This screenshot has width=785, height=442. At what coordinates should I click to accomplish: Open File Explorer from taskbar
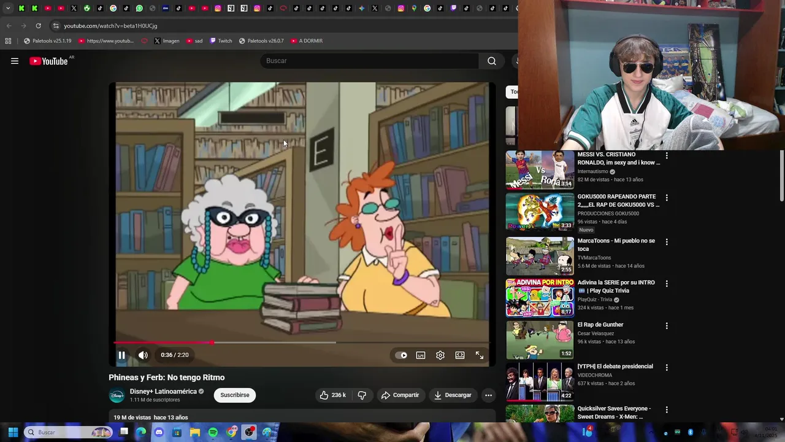click(195, 432)
